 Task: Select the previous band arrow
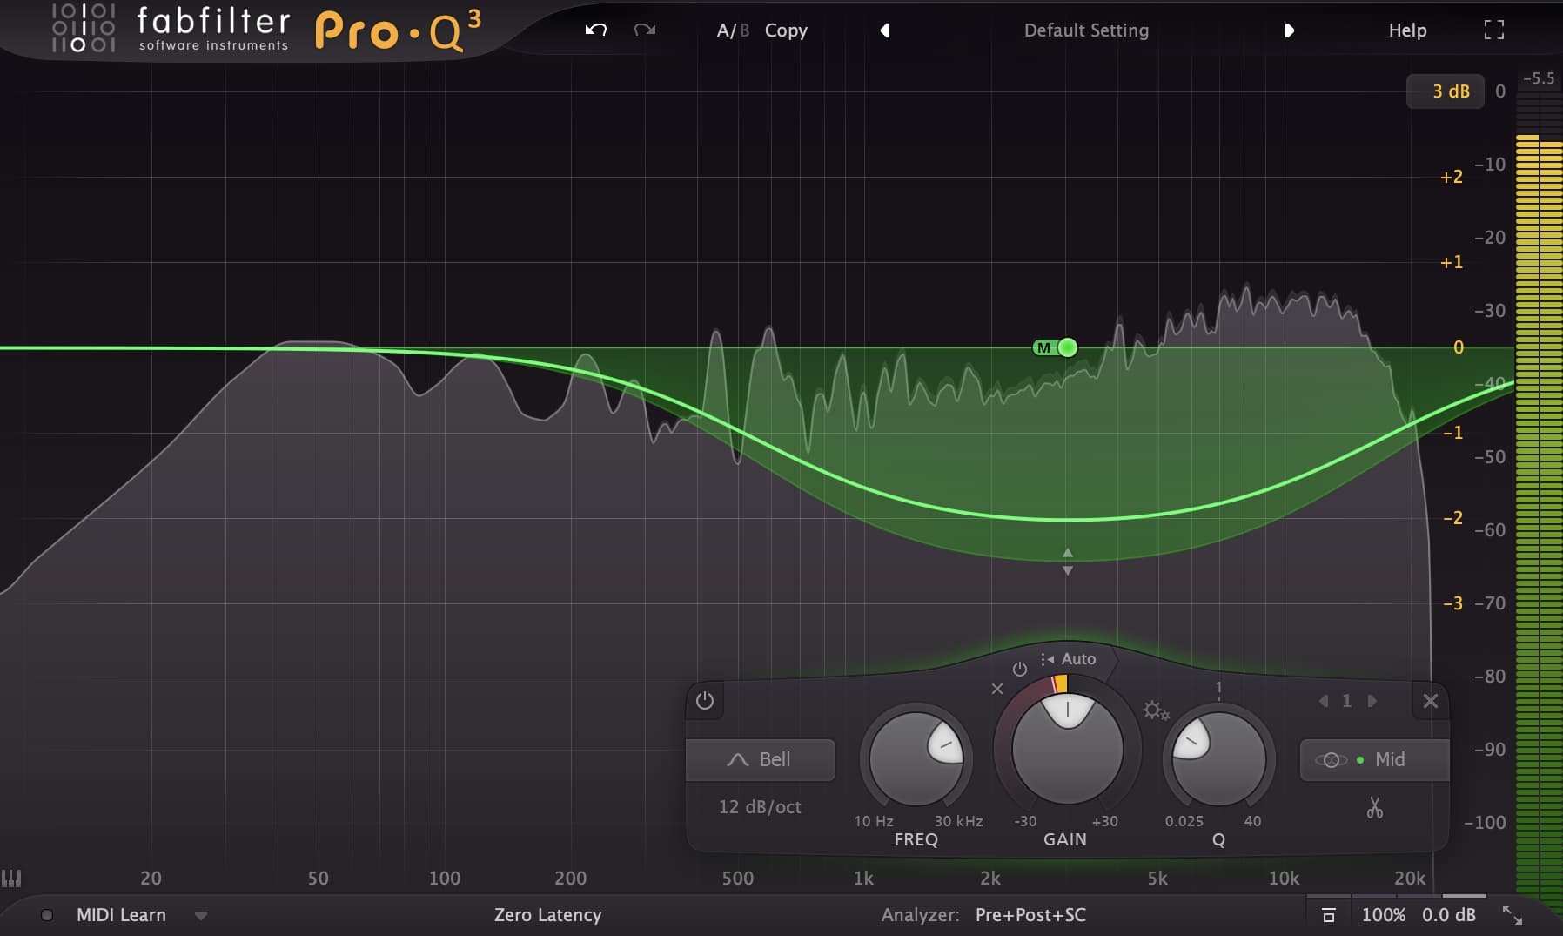tap(1324, 701)
